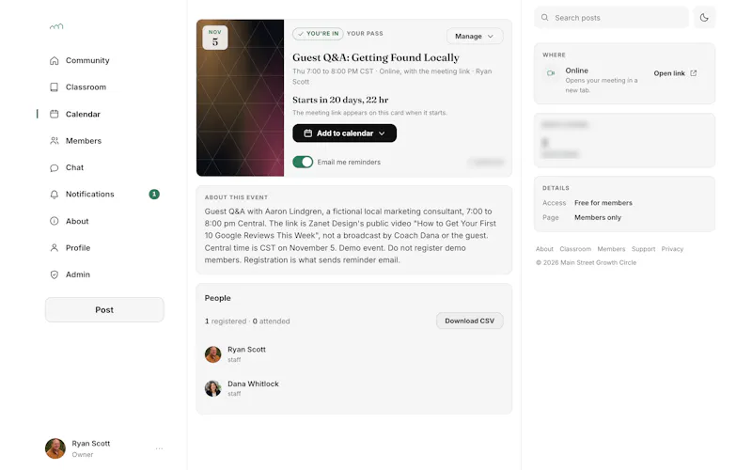The image size is (752, 470).
Task: Click the Admin shield icon
Action: click(x=55, y=274)
